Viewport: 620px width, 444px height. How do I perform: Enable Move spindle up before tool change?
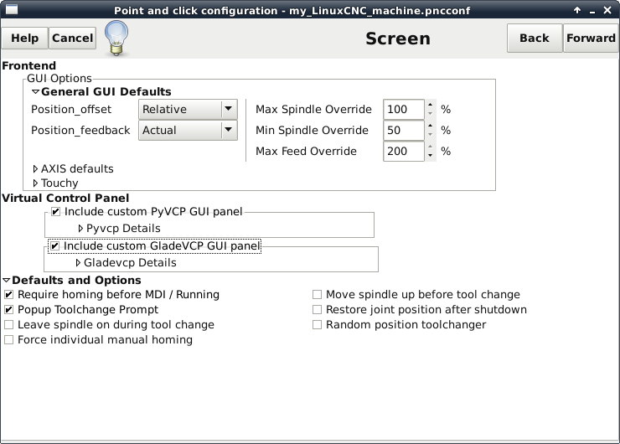tap(318, 295)
